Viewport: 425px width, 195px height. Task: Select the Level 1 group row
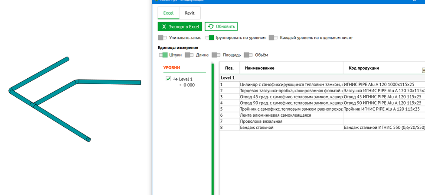[322, 78]
